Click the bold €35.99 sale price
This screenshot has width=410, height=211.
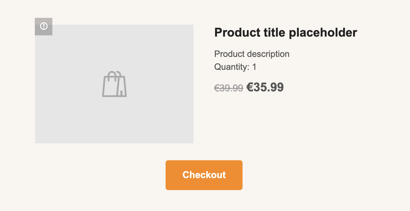pyautogui.click(x=265, y=87)
